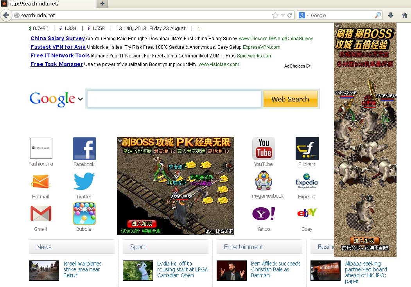Click www.DiscoverIMA.org/ChinaSurvey green URL

coord(276,38)
